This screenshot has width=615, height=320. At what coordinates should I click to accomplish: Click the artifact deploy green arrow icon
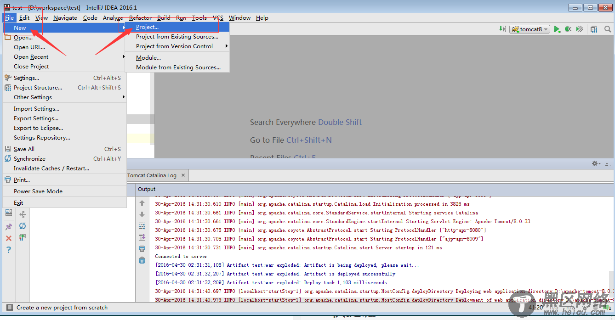point(23,237)
